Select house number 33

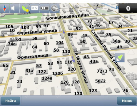point(20,81)
